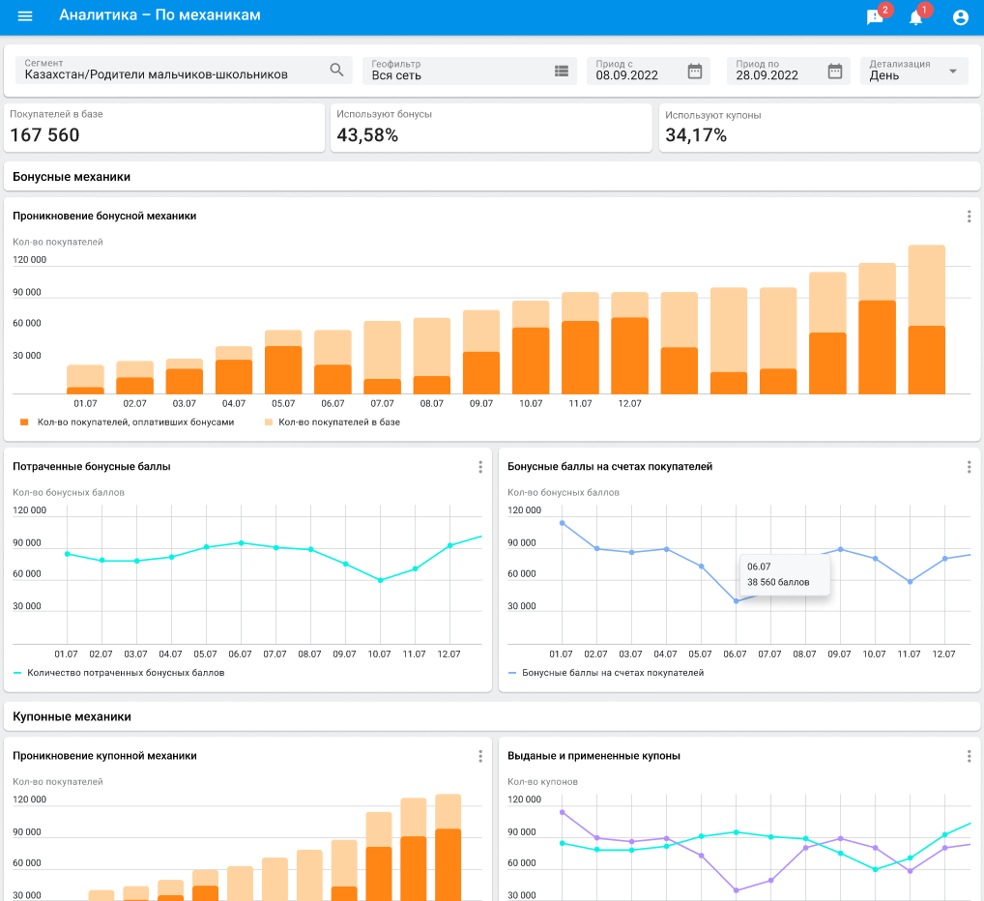Open options menu for Бонусные баллы на счетах chart
The height and width of the screenshot is (901, 984).
pos(969,467)
